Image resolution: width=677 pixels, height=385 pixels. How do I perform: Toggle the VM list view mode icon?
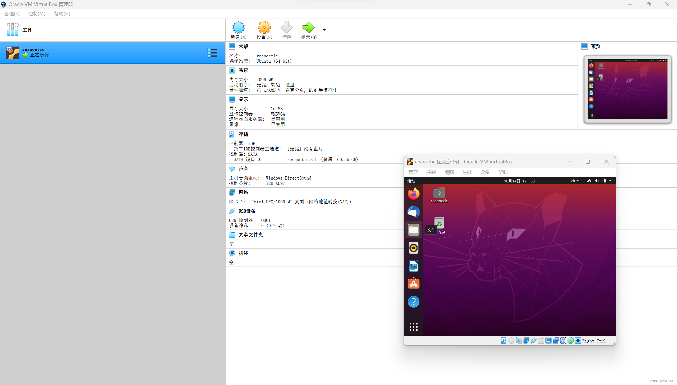pos(212,53)
